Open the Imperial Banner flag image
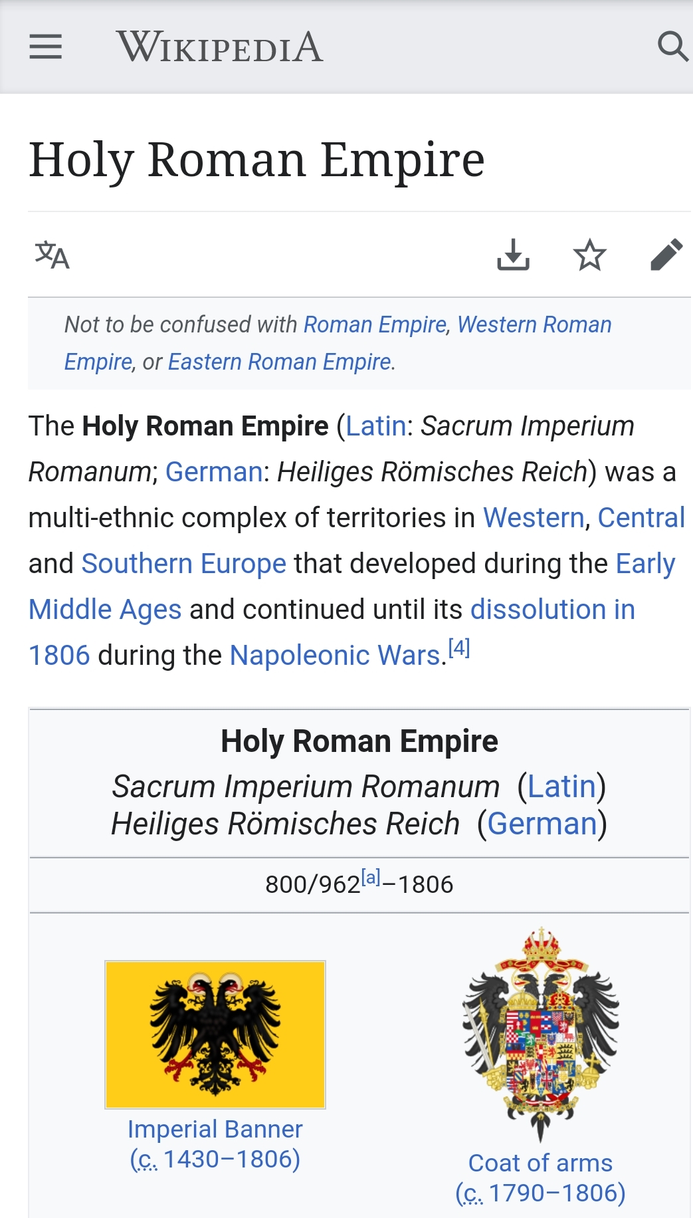 click(215, 1034)
